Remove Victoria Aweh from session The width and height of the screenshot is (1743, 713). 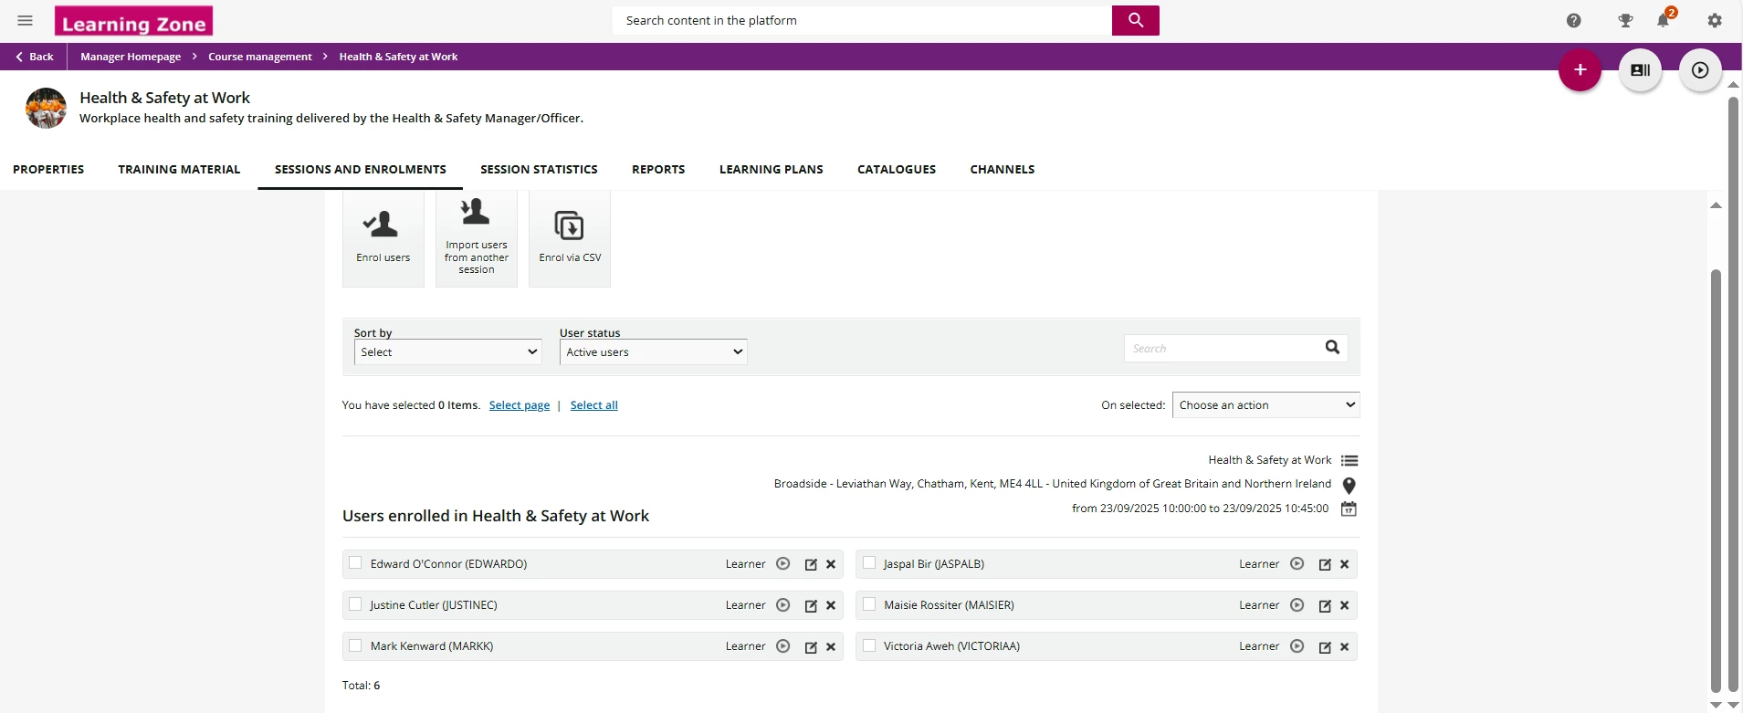[x=1345, y=646]
